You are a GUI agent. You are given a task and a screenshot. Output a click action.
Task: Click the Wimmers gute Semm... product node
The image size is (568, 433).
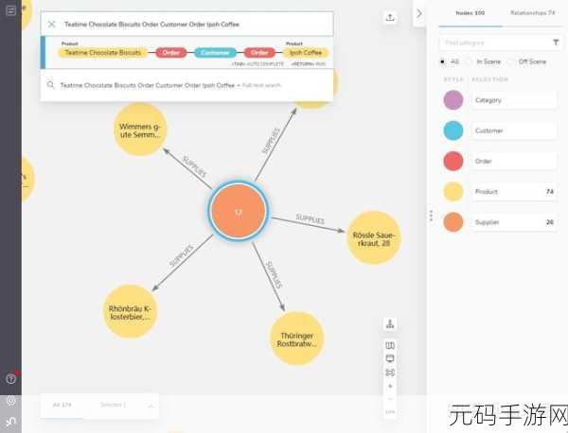click(x=140, y=130)
